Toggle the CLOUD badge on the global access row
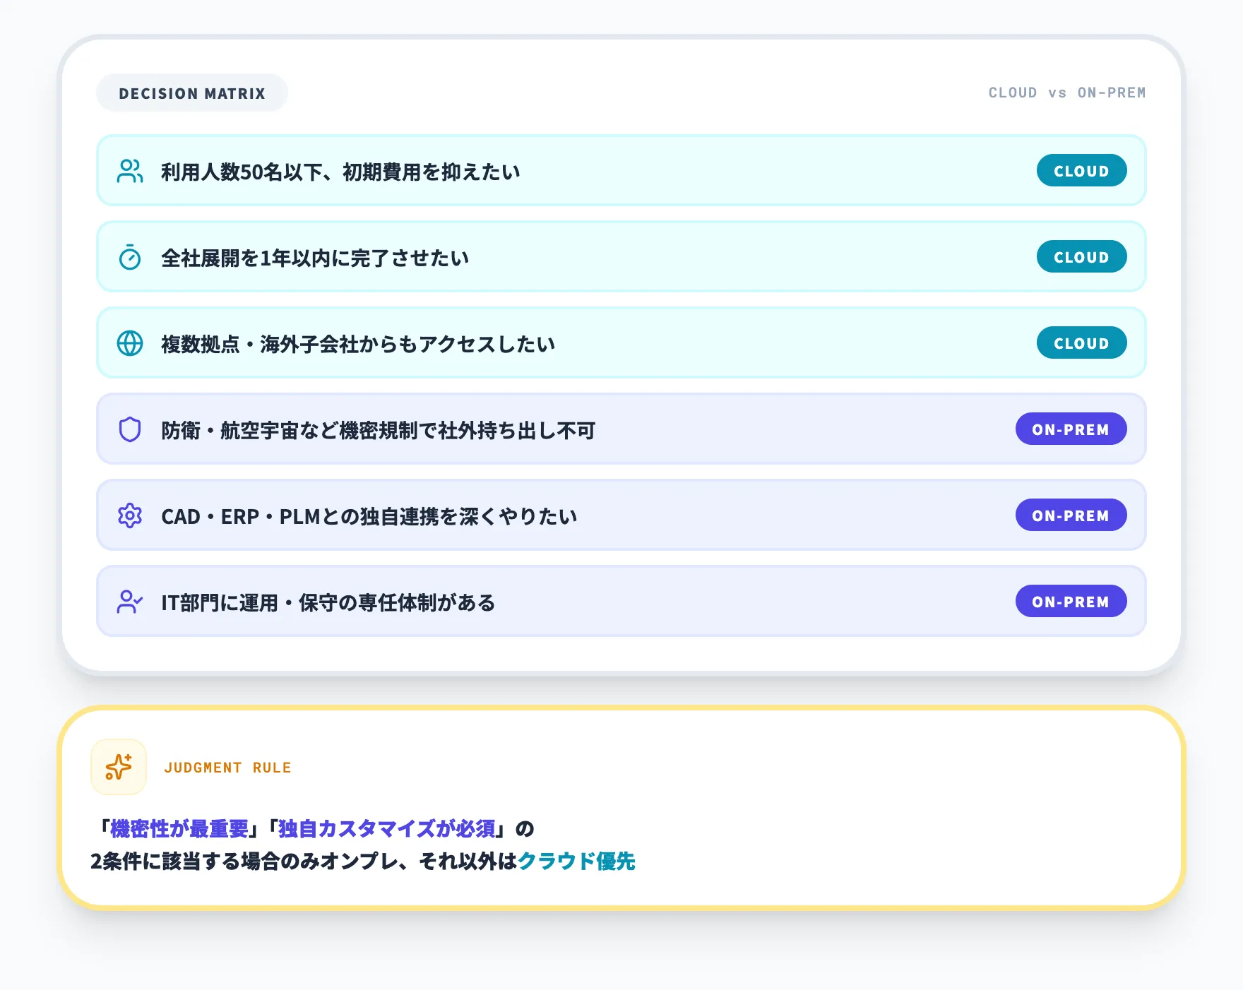 [1081, 343]
